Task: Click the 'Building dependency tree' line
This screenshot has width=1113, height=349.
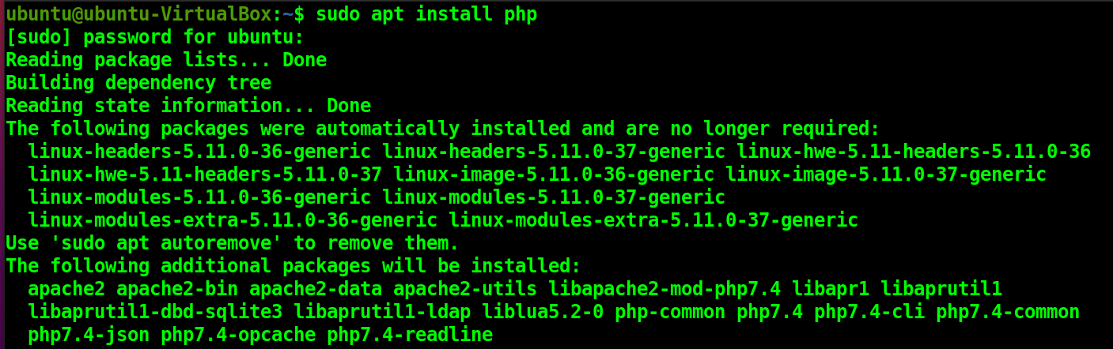Action: (138, 83)
